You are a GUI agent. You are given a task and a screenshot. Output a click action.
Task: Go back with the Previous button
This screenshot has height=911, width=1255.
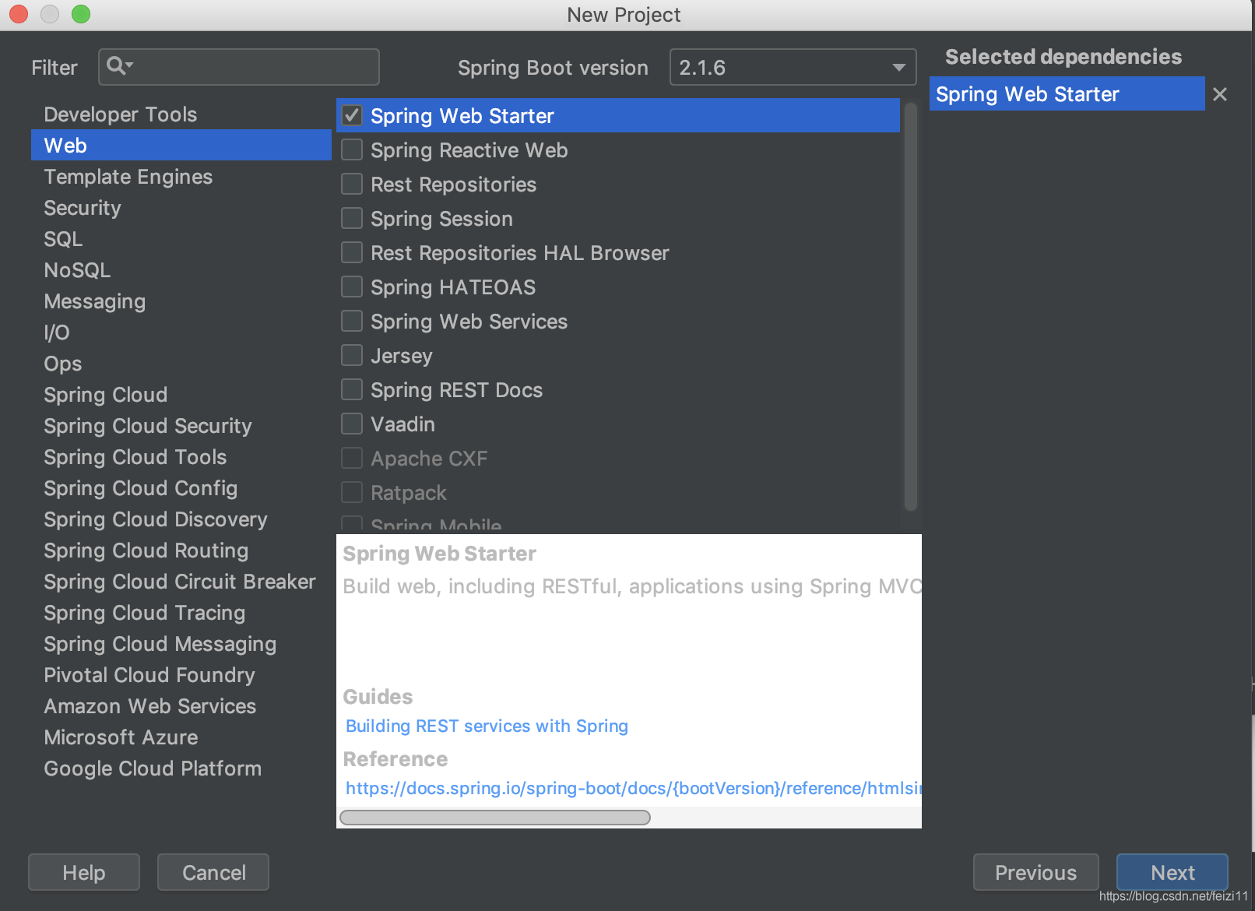1035,872
